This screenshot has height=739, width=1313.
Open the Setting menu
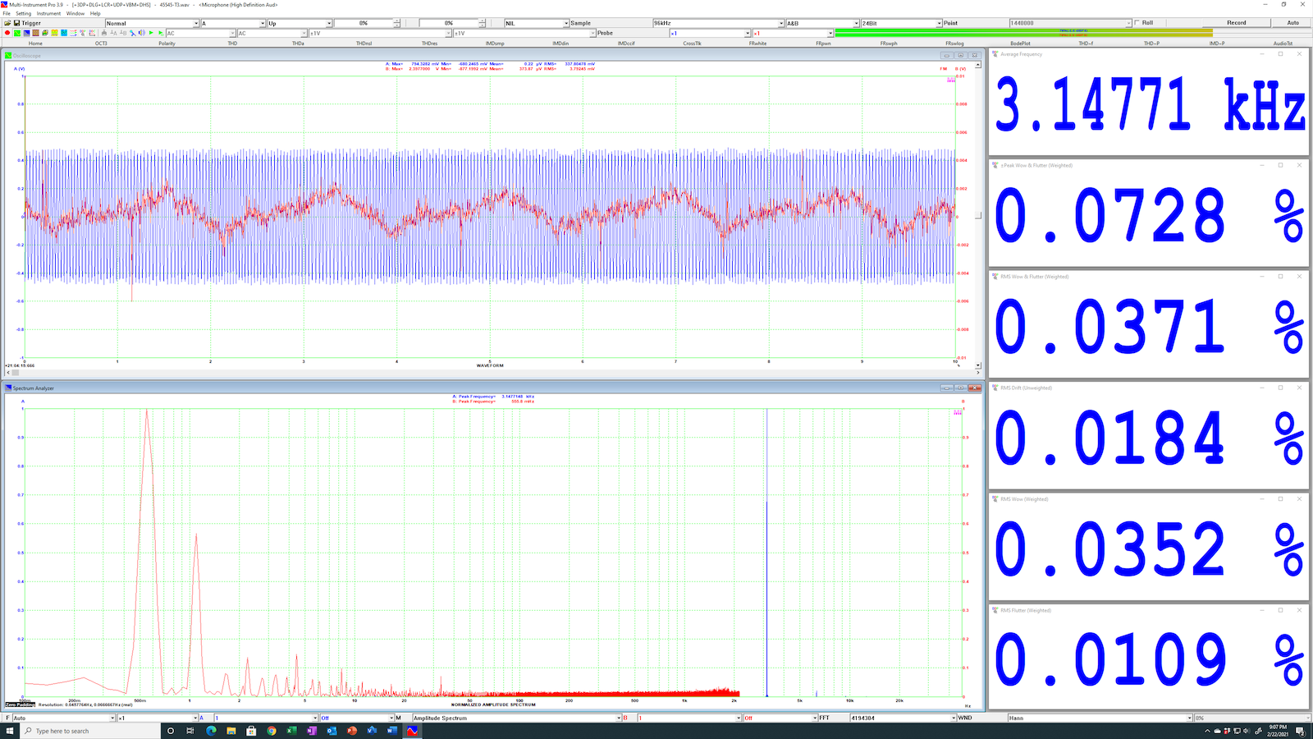coord(24,13)
